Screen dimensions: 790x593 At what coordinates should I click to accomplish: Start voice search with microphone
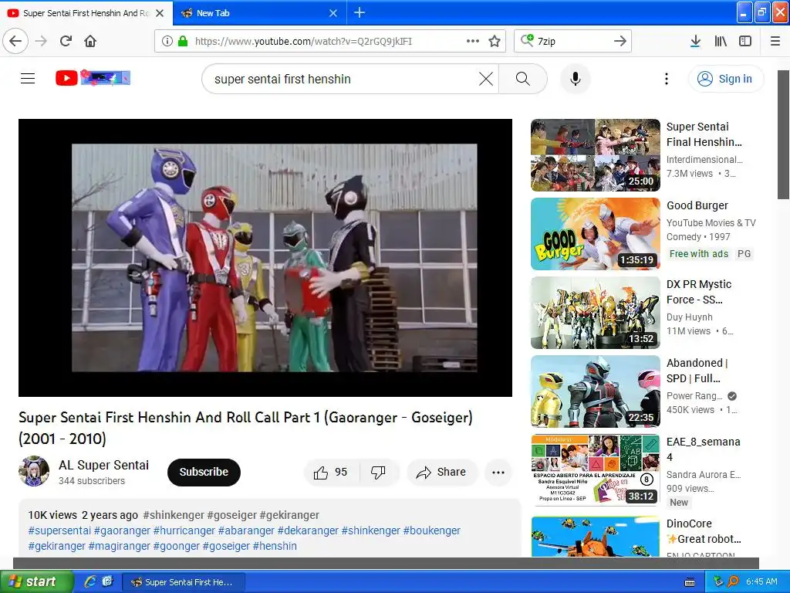(576, 79)
